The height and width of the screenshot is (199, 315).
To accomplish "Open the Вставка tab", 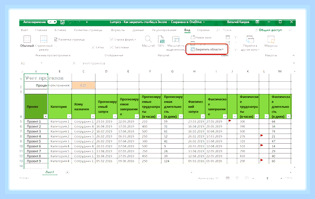I will pyautogui.click(x=60, y=30).
